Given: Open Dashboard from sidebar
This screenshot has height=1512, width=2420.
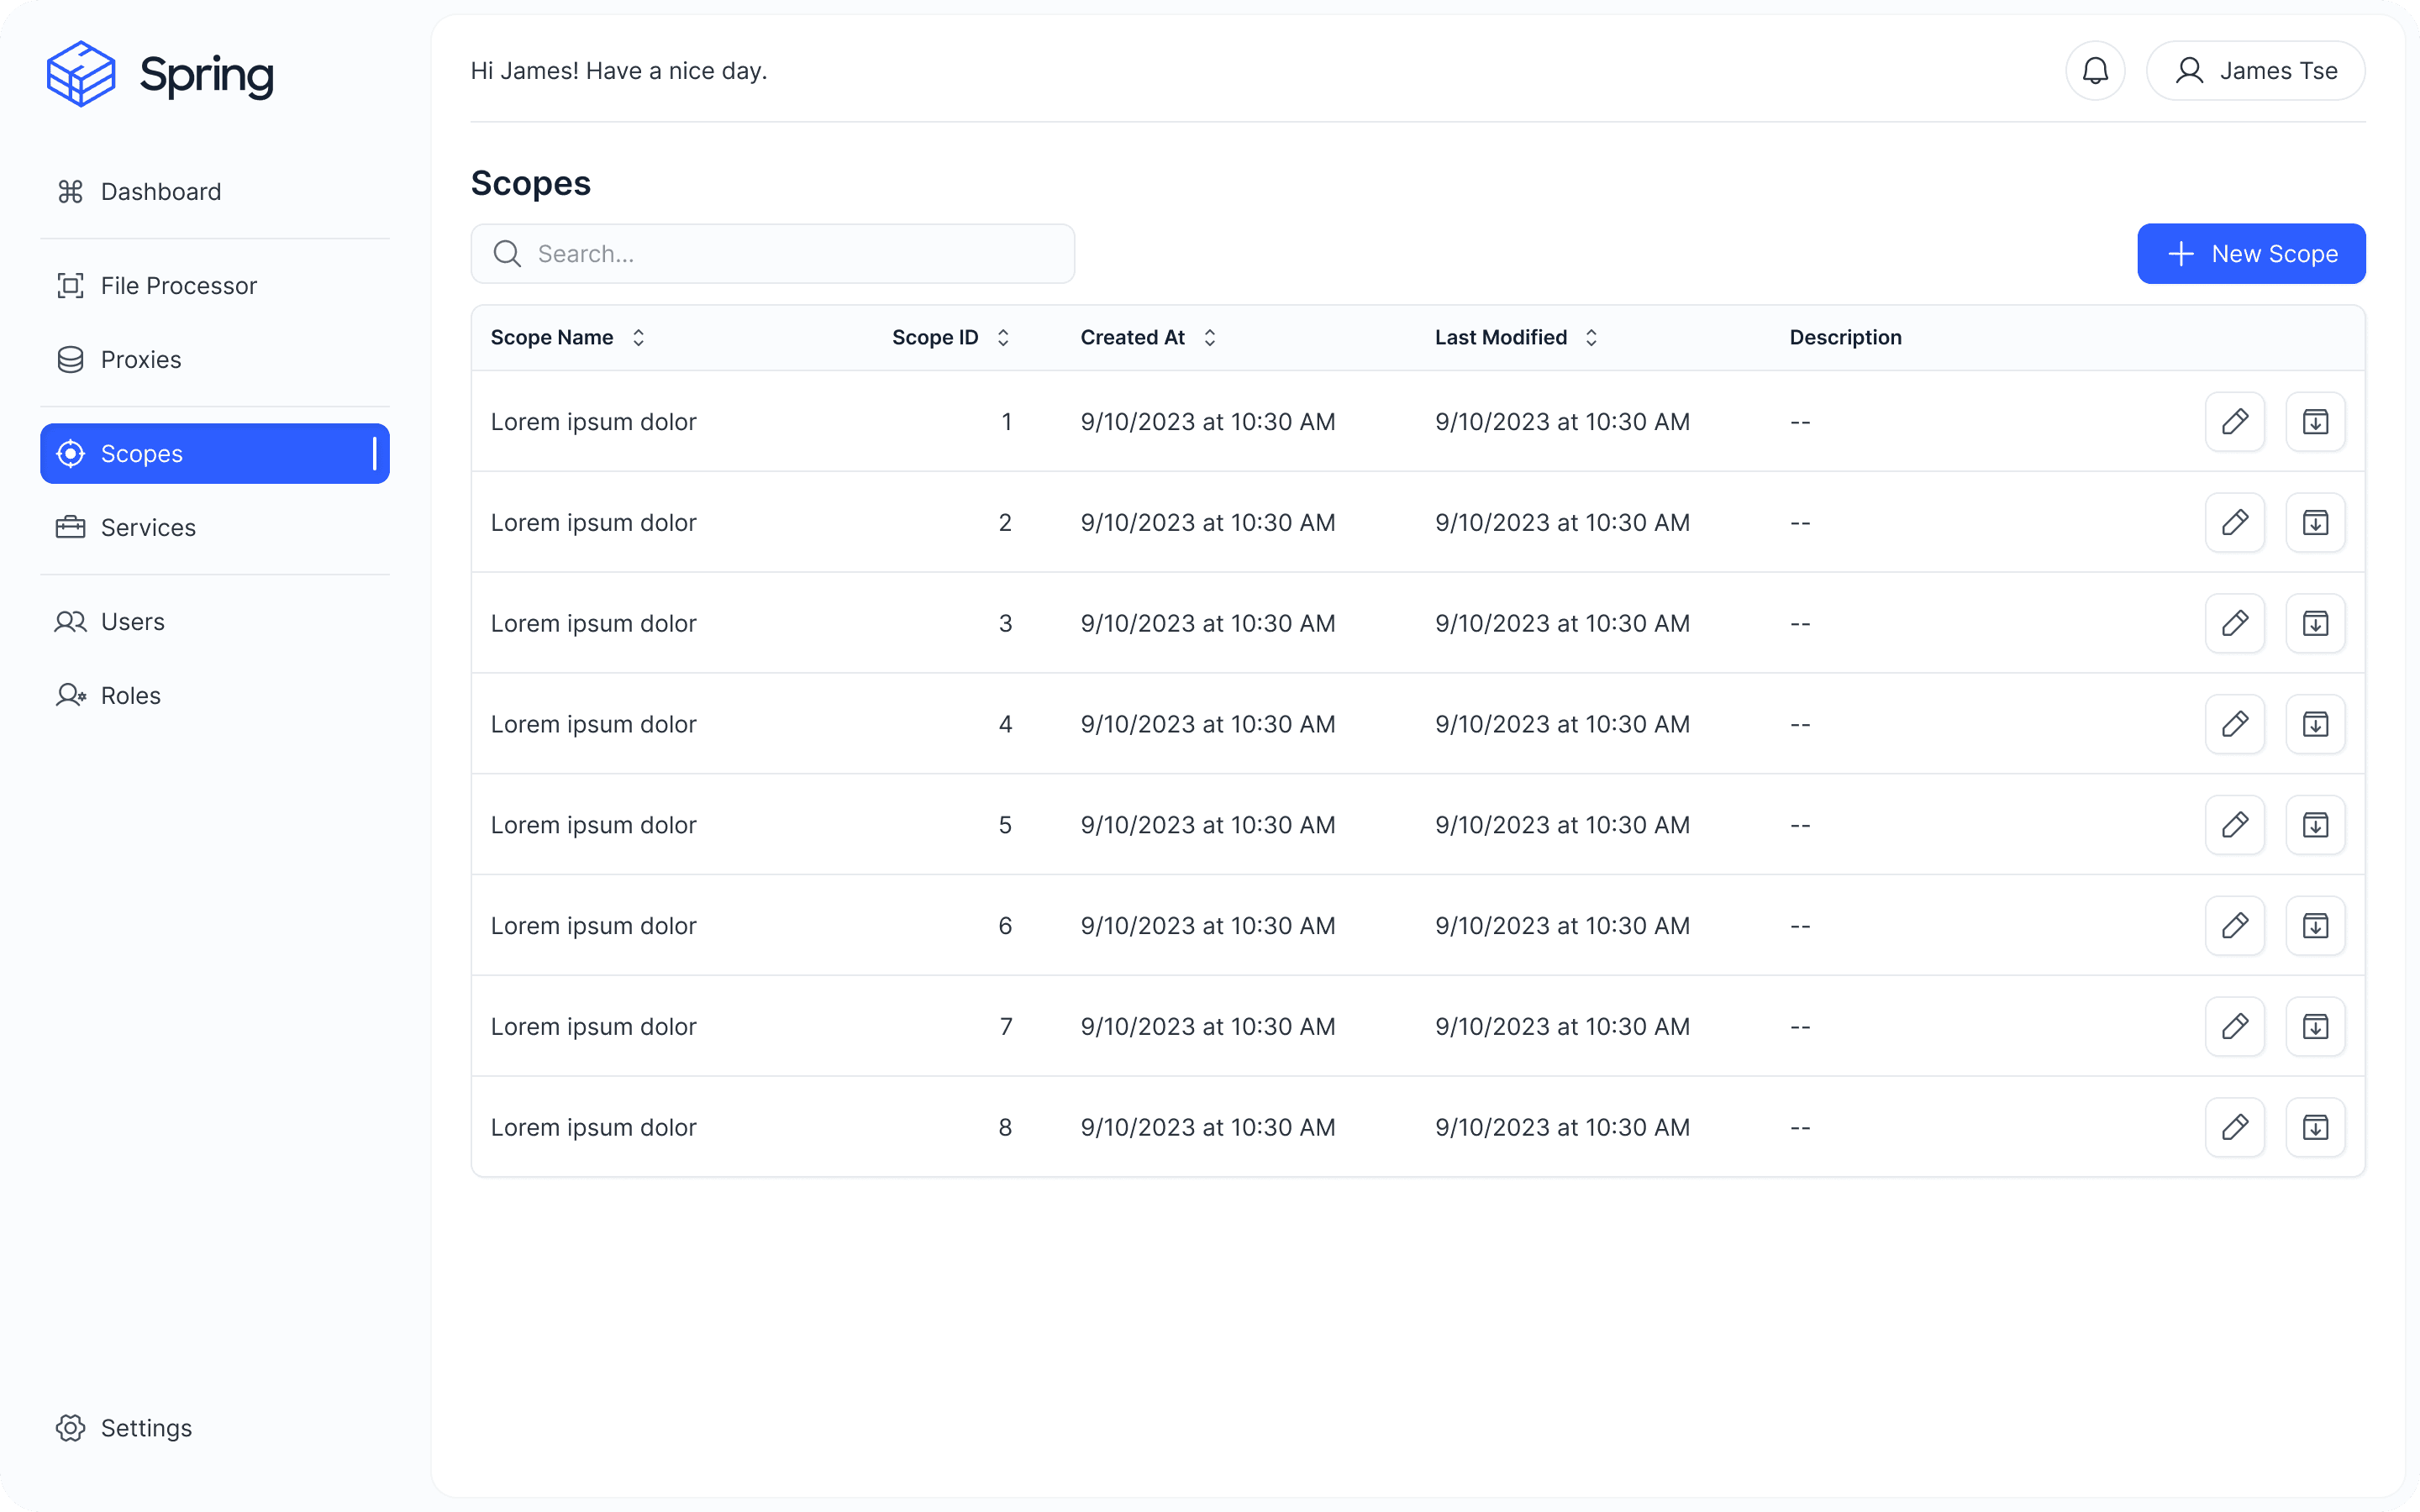Looking at the screenshot, I should pyautogui.click(x=160, y=192).
